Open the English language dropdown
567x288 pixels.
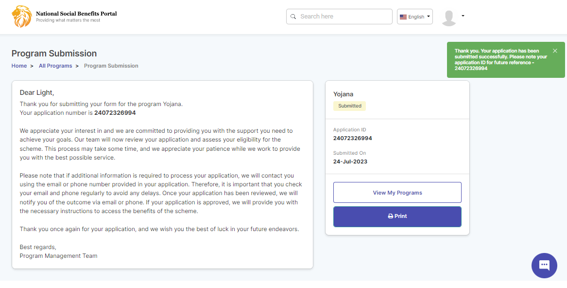click(x=414, y=17)
